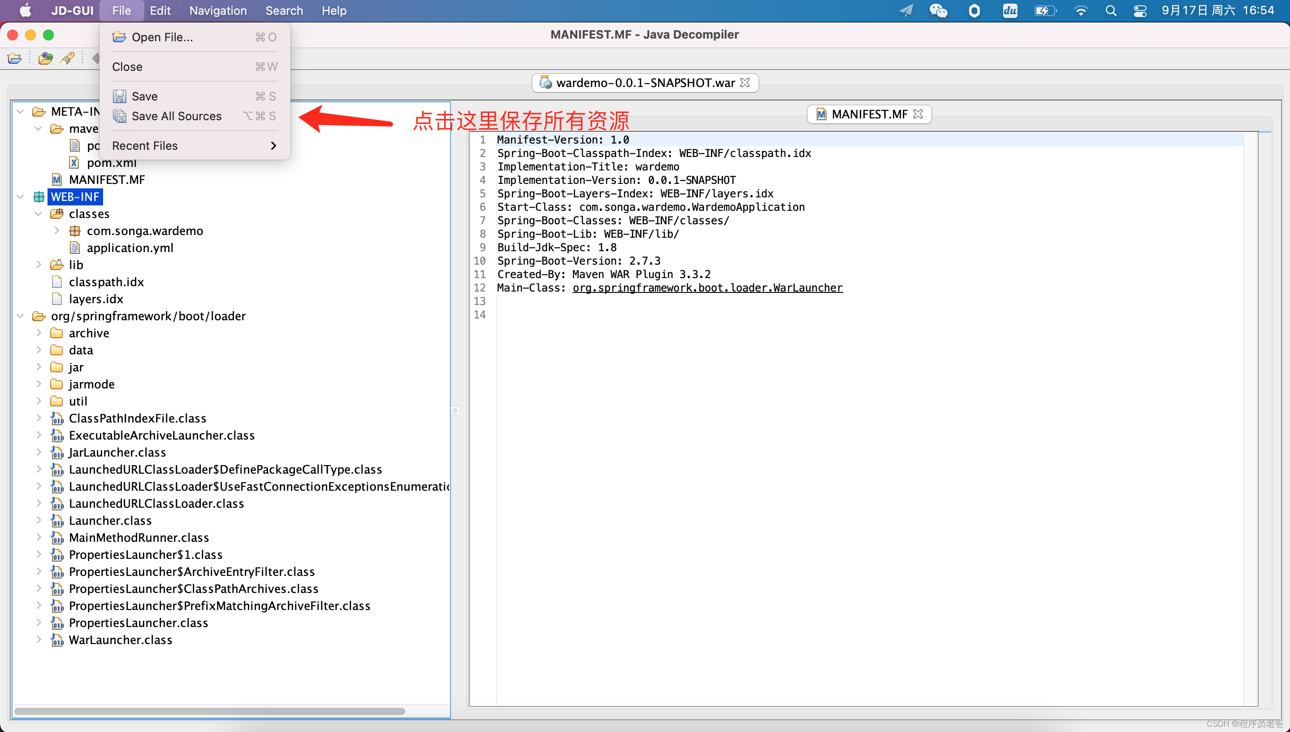Click ExecutableArchiveLauncher.class file icon
The image size is (1290, 732).
click(57, 436)
